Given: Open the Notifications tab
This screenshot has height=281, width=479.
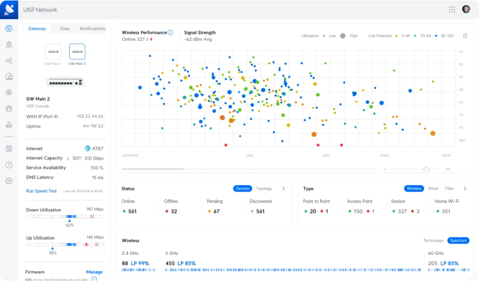Looking at the screenshot, I should (x=92, y=28).
